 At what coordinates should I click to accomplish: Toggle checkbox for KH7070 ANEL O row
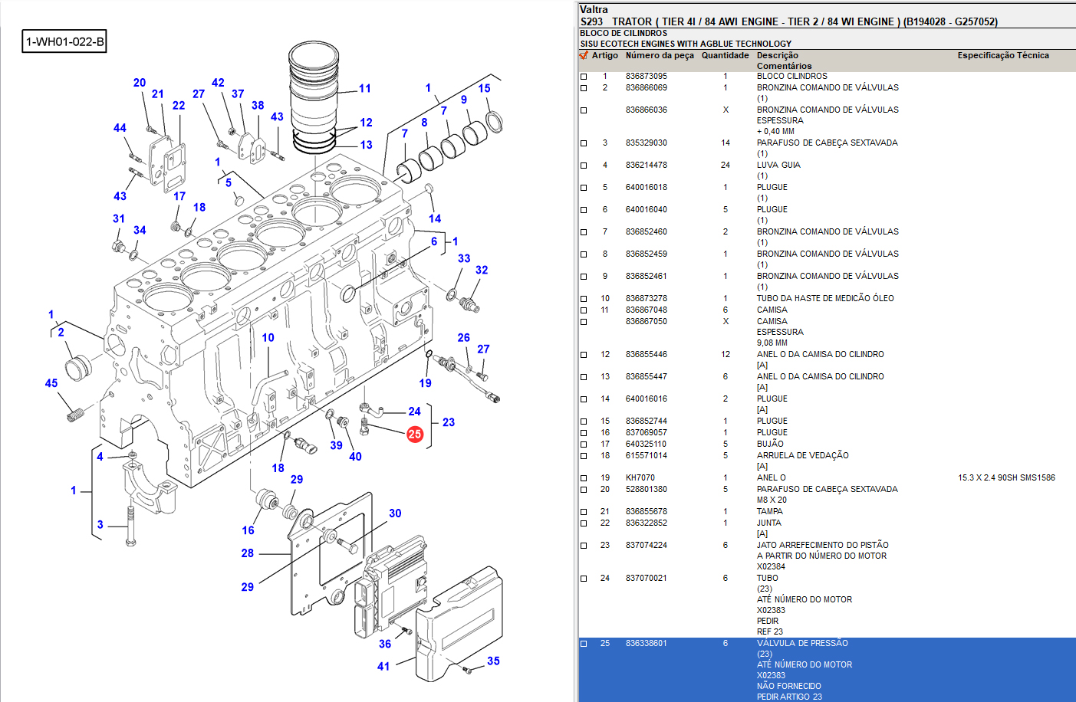[x=584, y=478]
